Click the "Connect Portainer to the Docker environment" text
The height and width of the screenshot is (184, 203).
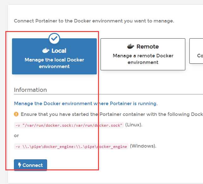point(94,21)
